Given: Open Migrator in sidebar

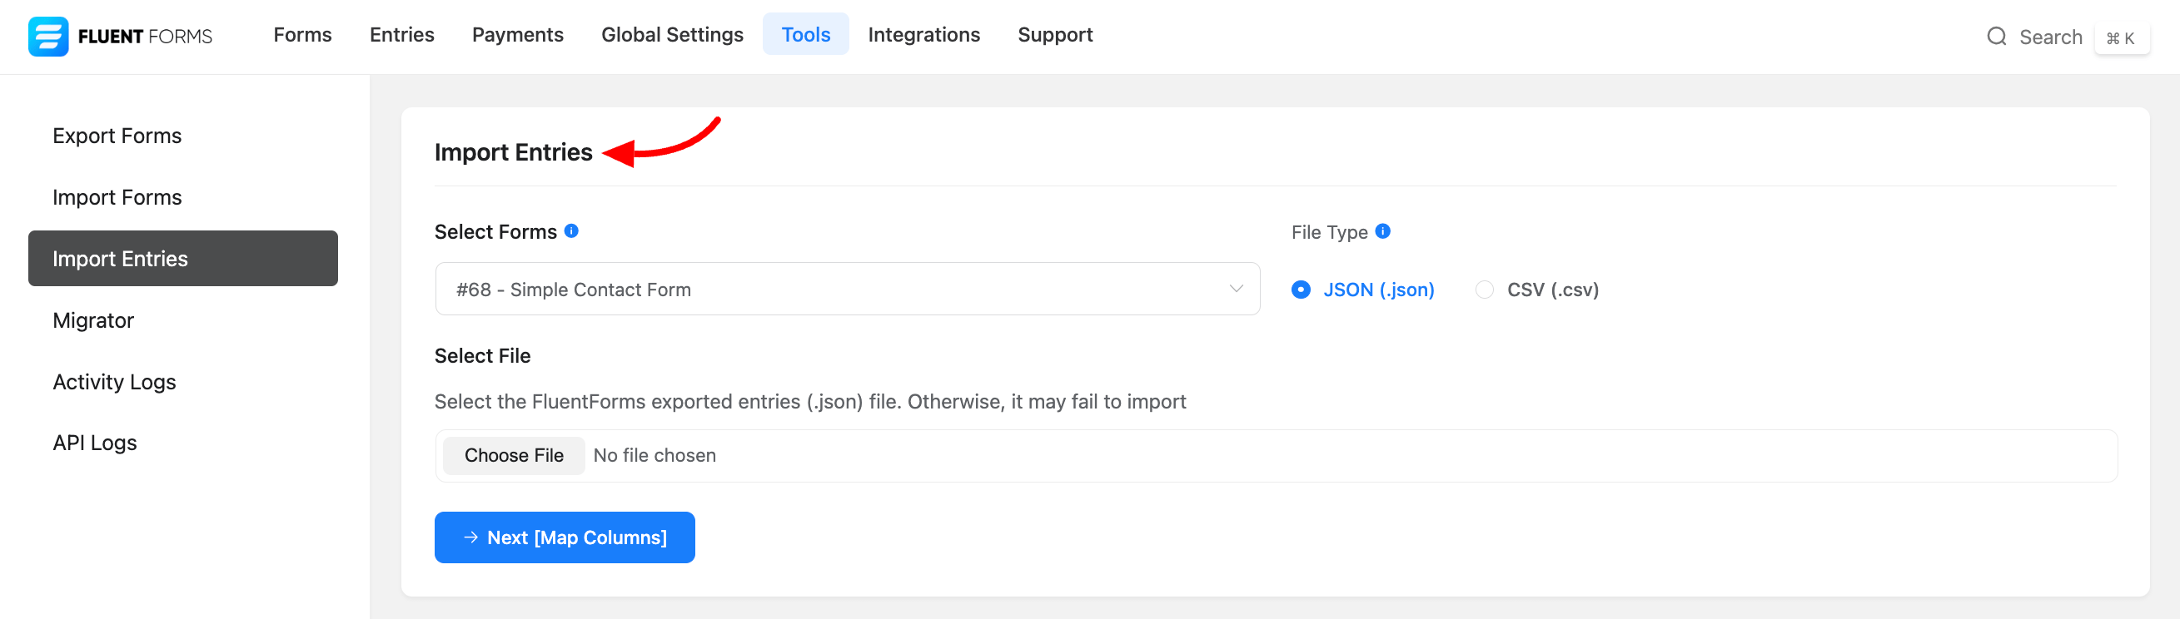Looking at the screenshot, I should [x=93, y=320].
